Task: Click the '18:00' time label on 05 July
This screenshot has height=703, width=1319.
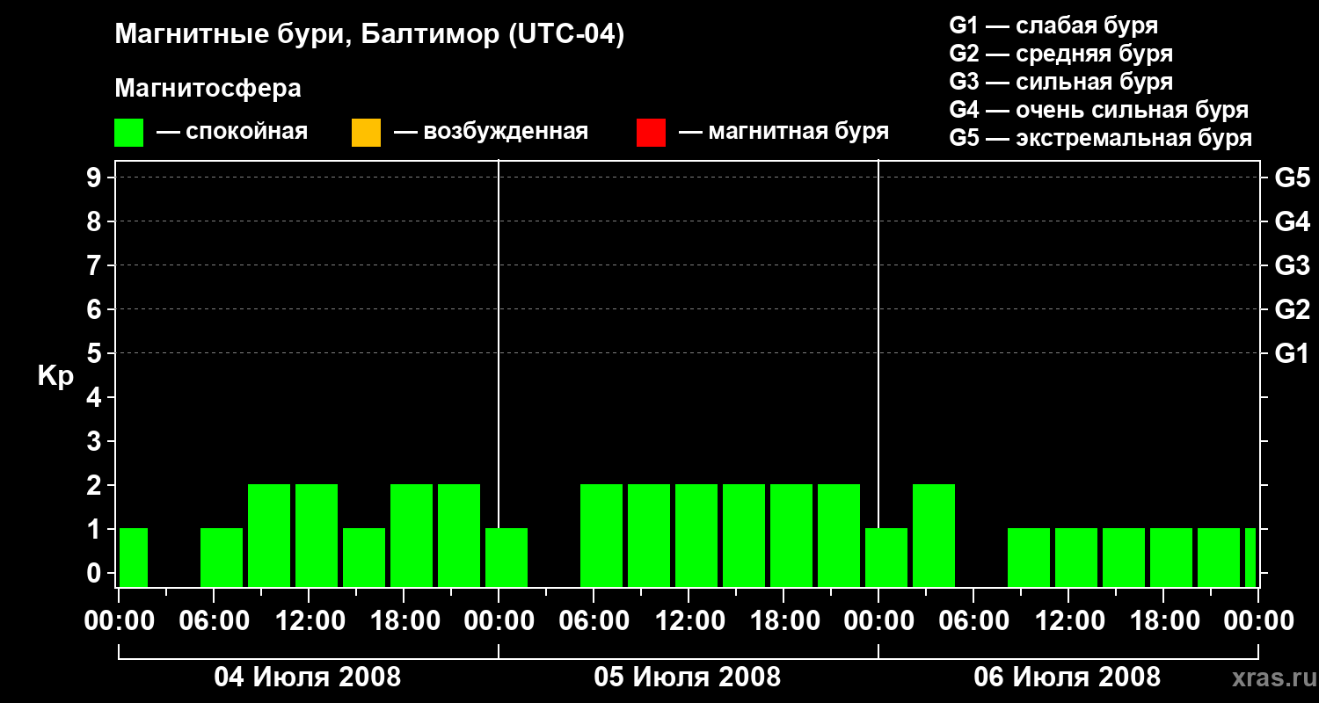Action: click(783, 621)
